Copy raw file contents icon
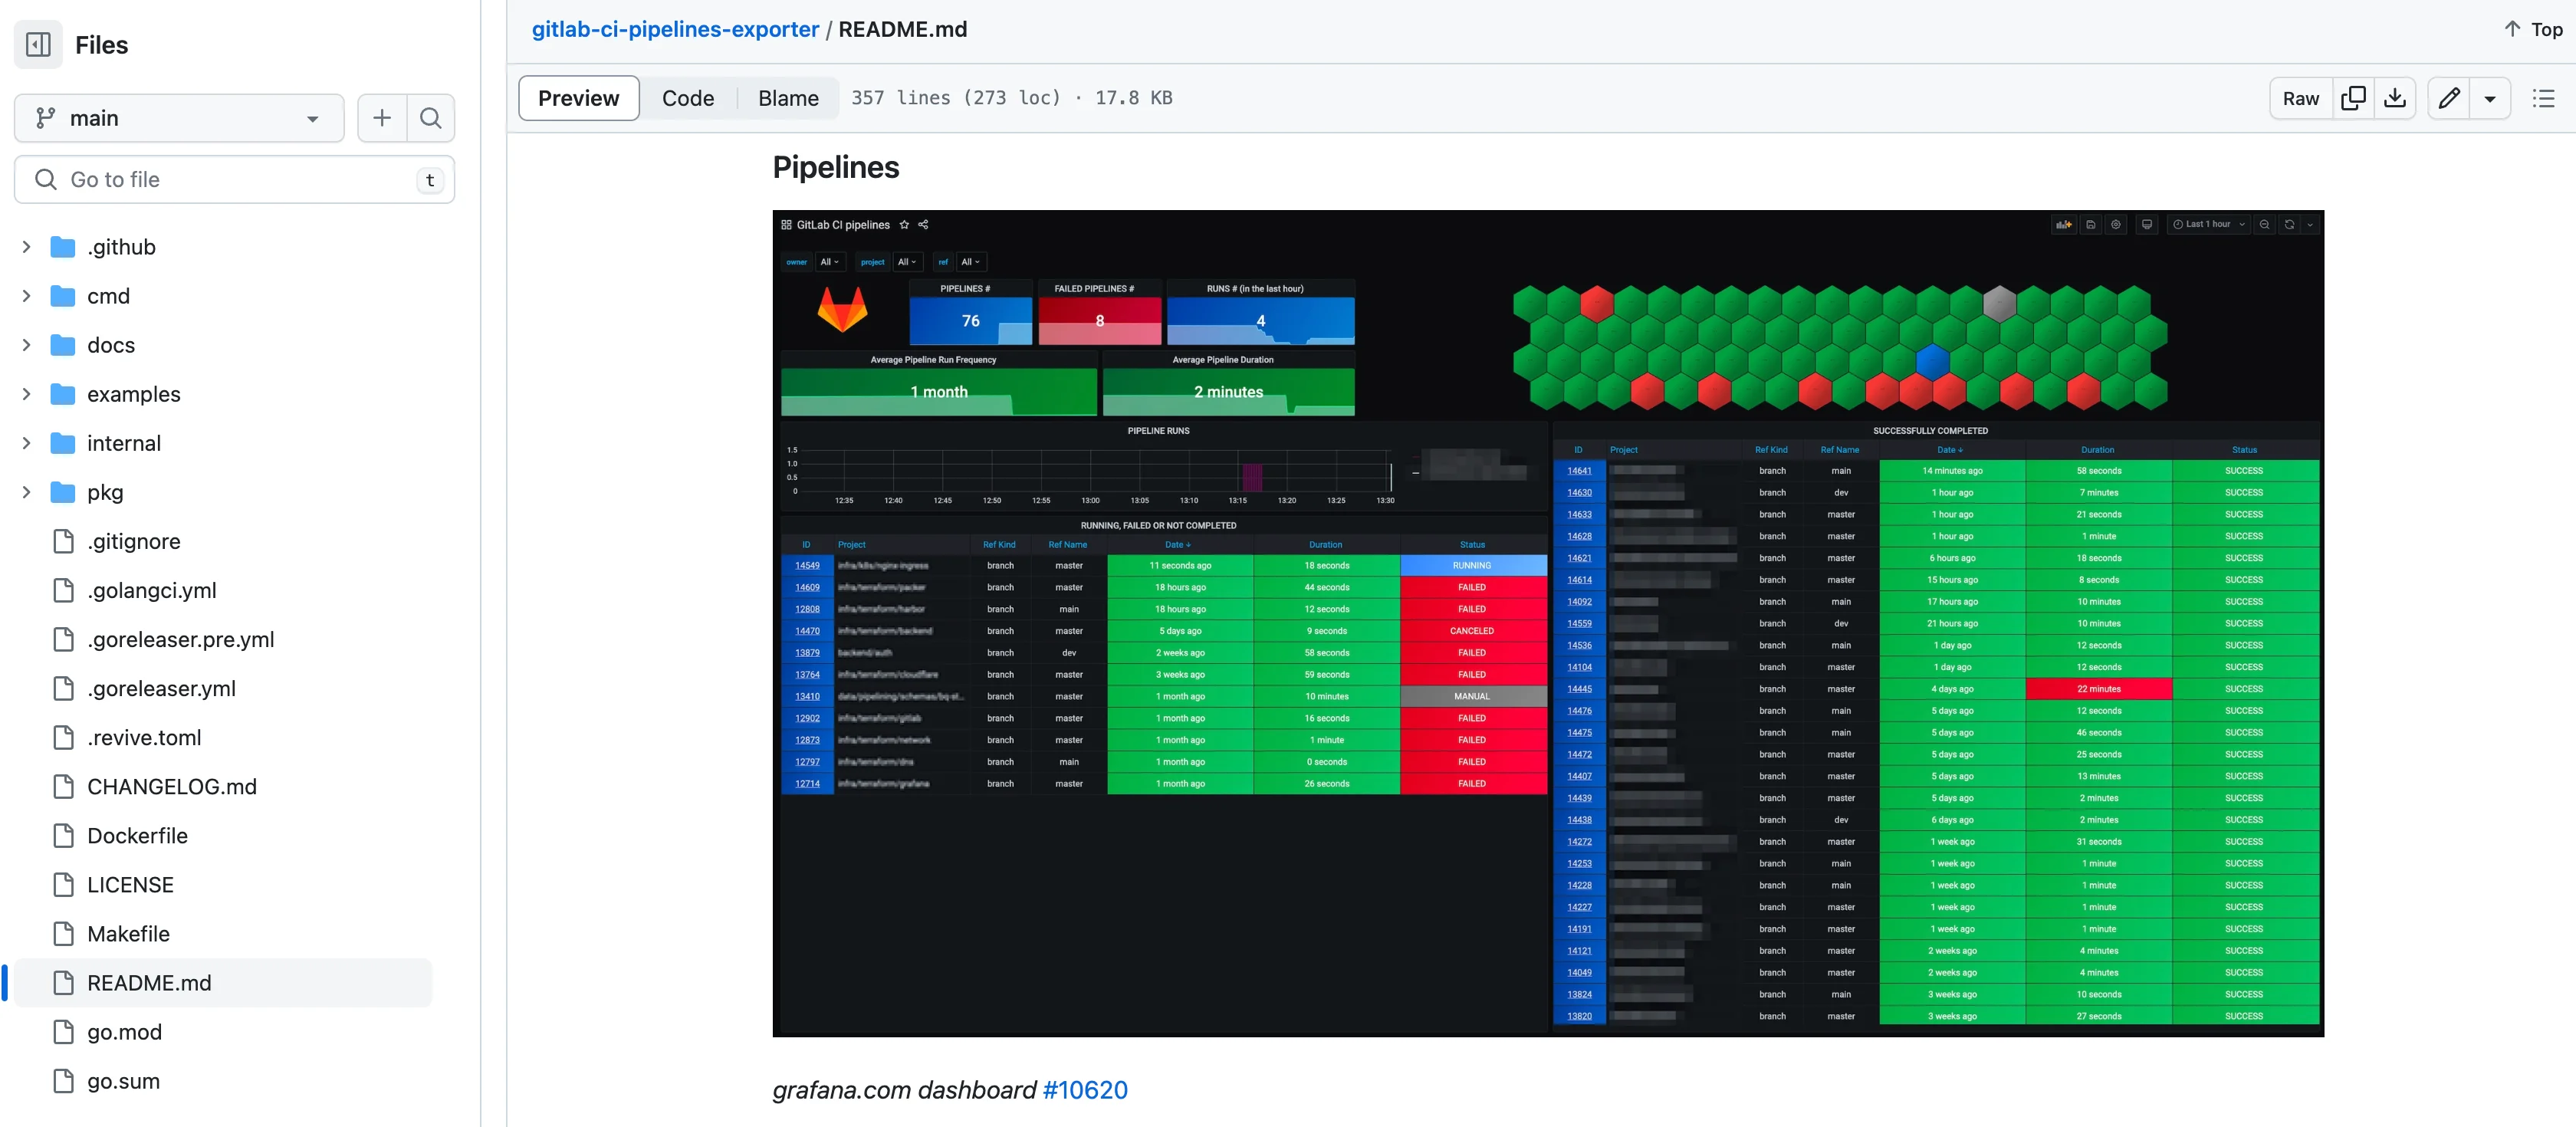The width and height of the screenshot is (2576, 1127). tap(2353, 98)
